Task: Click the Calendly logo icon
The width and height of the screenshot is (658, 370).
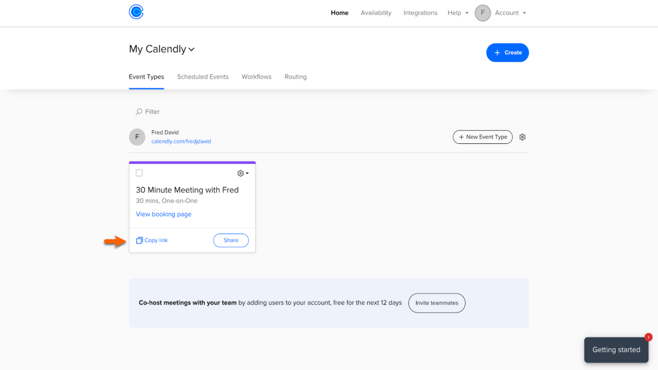Action: [x=136, y=12]
